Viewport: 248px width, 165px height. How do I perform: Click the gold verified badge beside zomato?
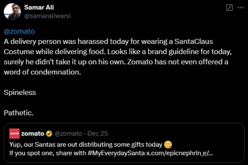(49, 134)
